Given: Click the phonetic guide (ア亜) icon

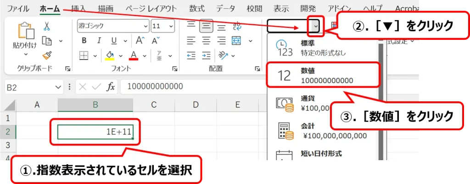Looking at the screenshot, I should tap(160, 56).
